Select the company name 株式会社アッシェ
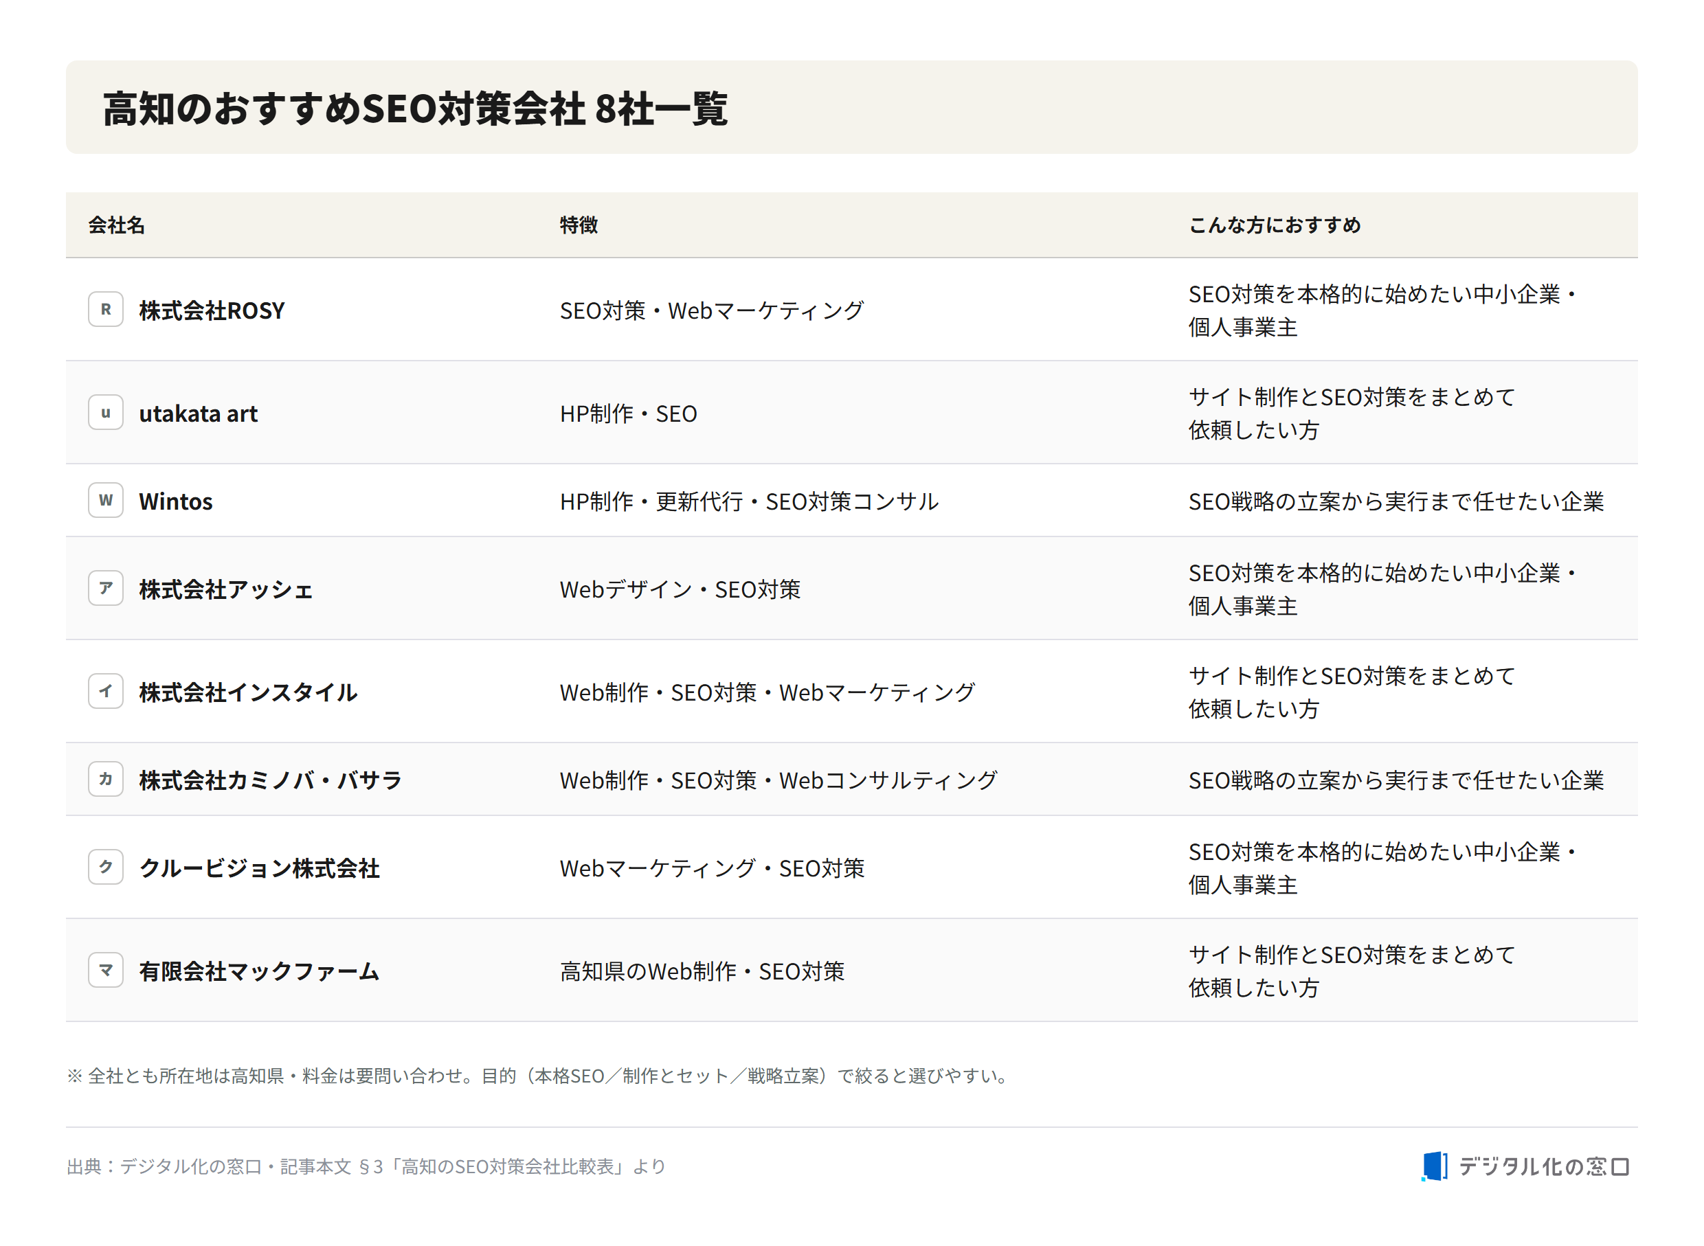This screenshot has width=1704, height=1246. point(225,589)
